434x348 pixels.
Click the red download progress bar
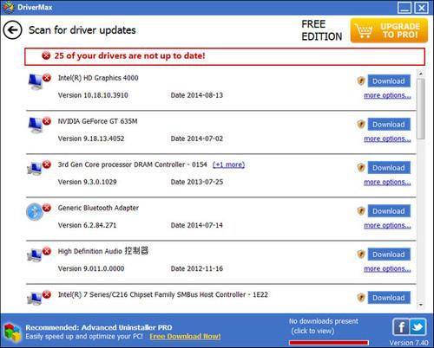point(329,343)
